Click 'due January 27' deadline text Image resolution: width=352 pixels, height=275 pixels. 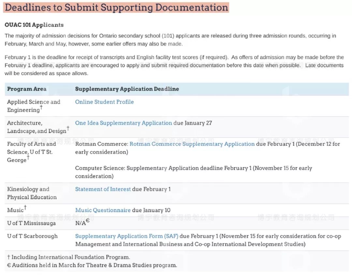(x=193, y=123)
